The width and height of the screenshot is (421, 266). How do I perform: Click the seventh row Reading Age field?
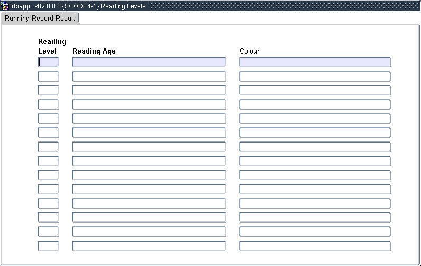(x=149, y=147)
